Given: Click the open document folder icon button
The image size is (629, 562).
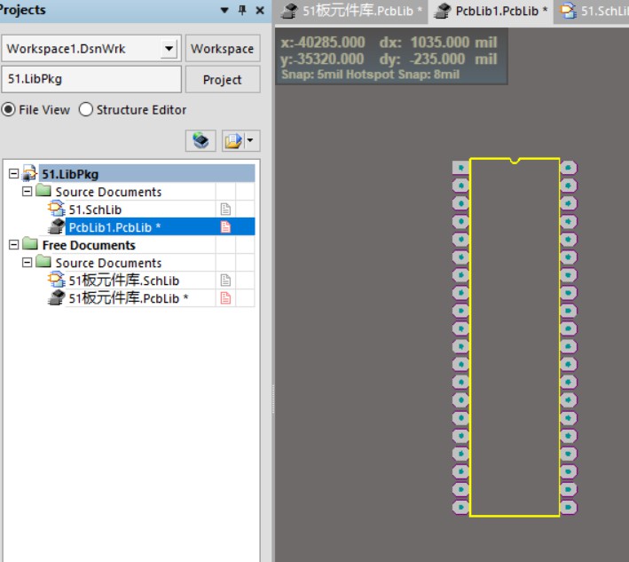Looking at the screenshot, I should pyautogui.click(x=233, y=140).
